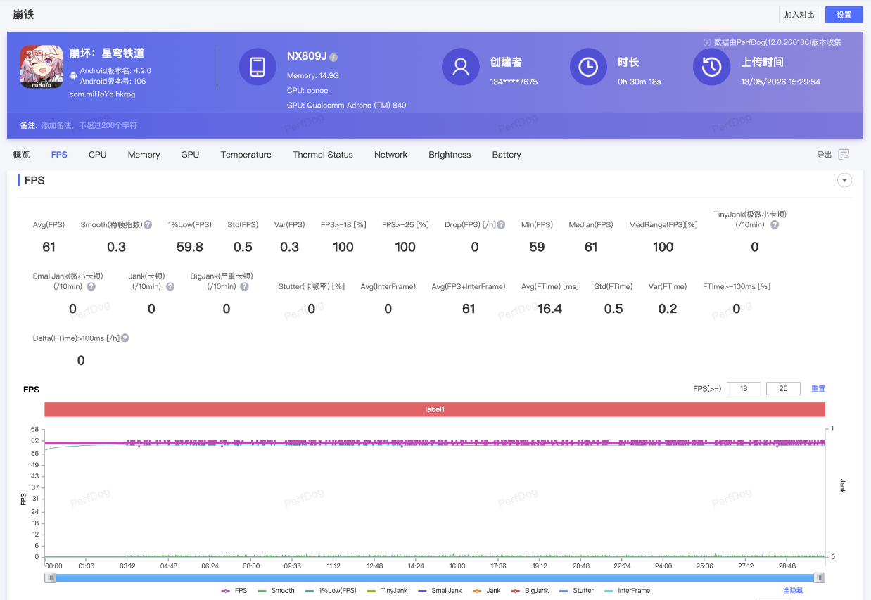The image size is (871, 600).
Task: Toggle the 1%Low(FPS) legend series
Action: 331,591
